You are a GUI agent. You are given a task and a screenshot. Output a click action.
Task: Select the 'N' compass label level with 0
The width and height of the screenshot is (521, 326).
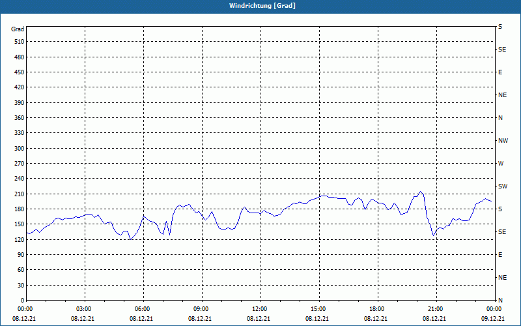[x=500, y=301]
